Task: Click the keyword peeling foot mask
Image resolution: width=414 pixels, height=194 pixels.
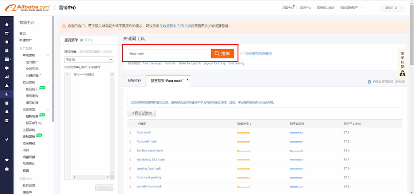Action: coord(149,168)
